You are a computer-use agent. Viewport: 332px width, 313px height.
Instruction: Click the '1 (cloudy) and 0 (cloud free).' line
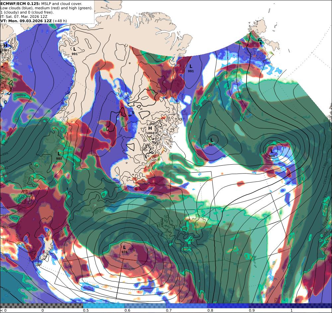point(27,12)
